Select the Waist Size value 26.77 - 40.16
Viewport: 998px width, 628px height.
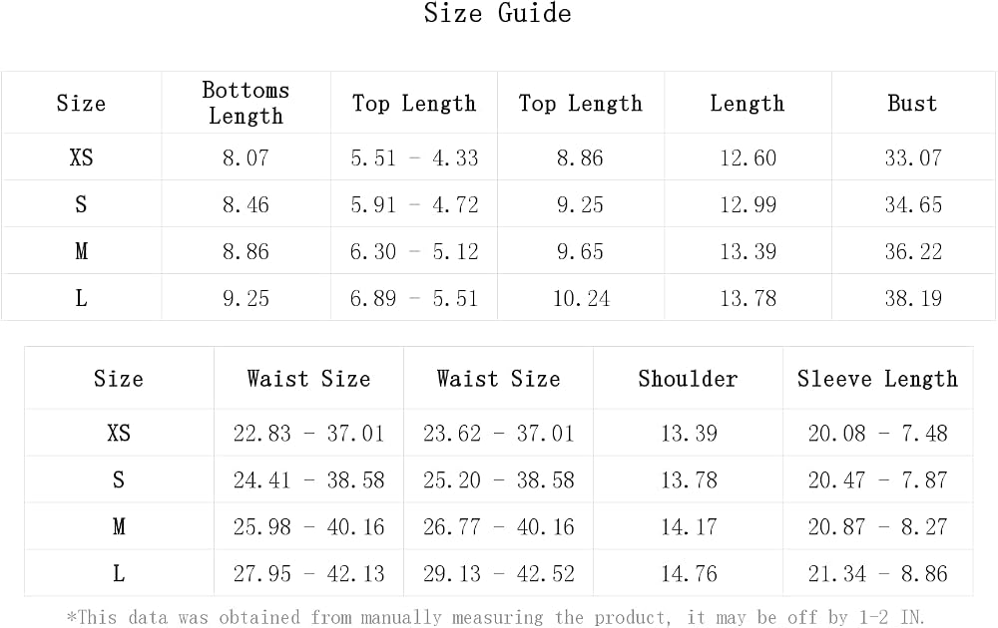498,527
